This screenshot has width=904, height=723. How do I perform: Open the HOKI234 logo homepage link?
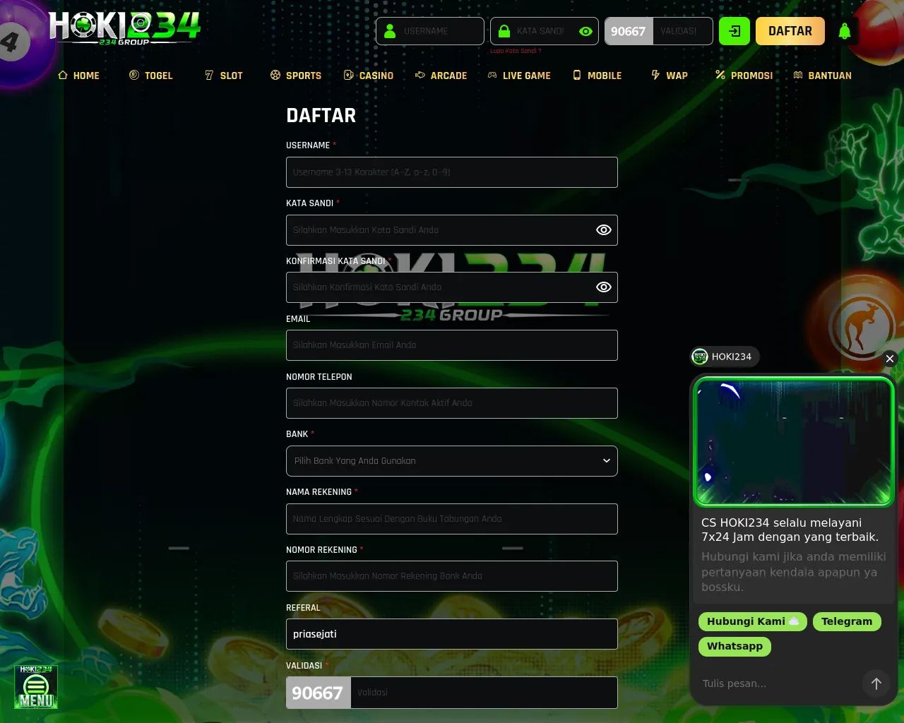[125, 28]
